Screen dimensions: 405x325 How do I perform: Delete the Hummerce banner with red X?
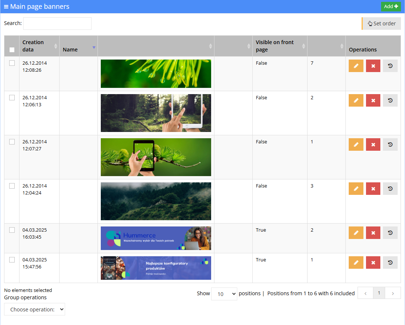373,233
